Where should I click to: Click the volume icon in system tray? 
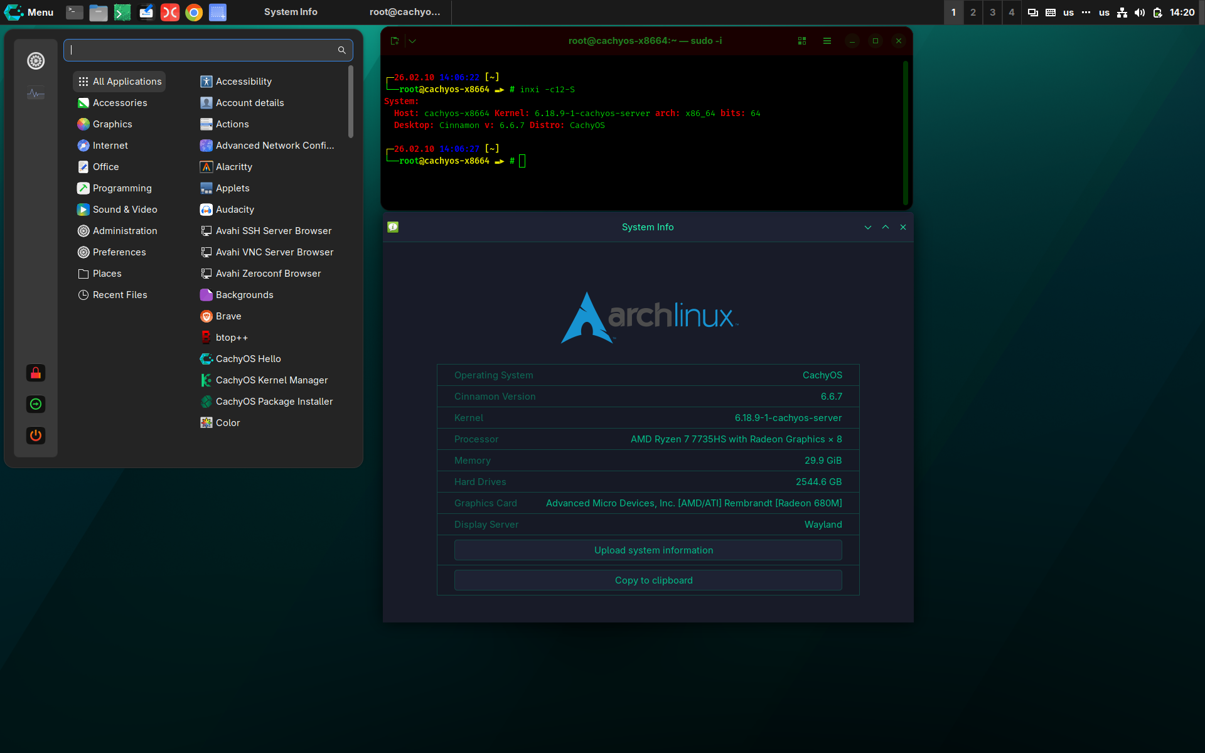[1140, 13]
